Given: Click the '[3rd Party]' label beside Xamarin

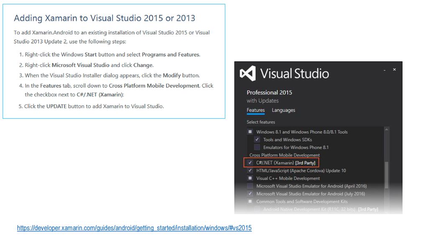Looking at the screenshot, I should [305, 163].
